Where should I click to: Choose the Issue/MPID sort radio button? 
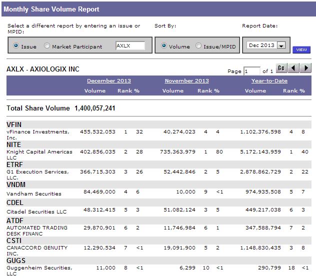(198, 46)
